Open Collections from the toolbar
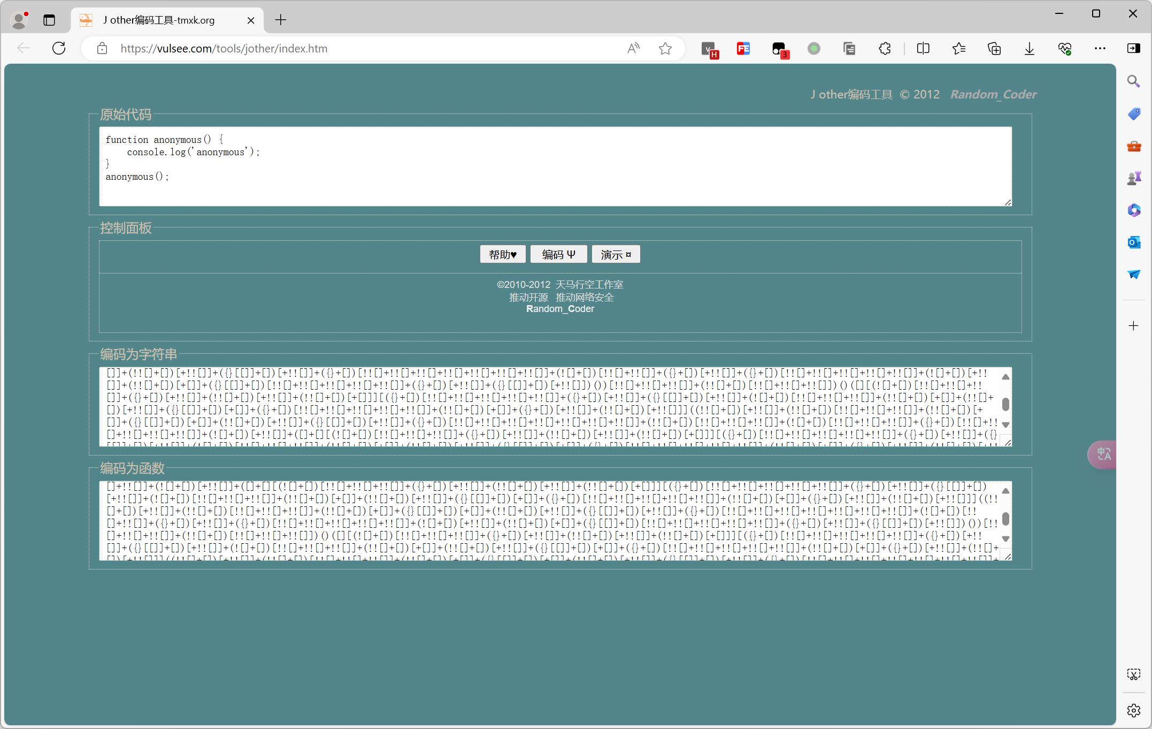This screenshot has width=1152, height=729. click(995, 48)
